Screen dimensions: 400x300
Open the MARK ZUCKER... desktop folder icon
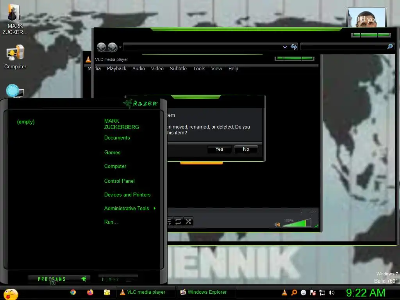click(14, 19)
